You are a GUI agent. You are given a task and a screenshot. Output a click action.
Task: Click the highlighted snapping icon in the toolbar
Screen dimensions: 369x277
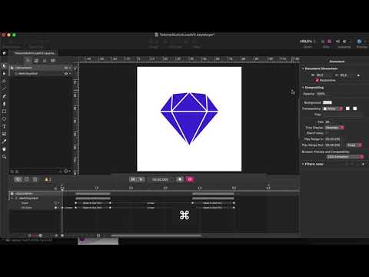tap(329, 42)
